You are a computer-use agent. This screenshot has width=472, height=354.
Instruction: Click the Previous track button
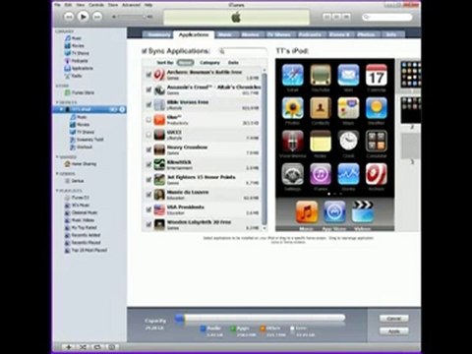68,17
